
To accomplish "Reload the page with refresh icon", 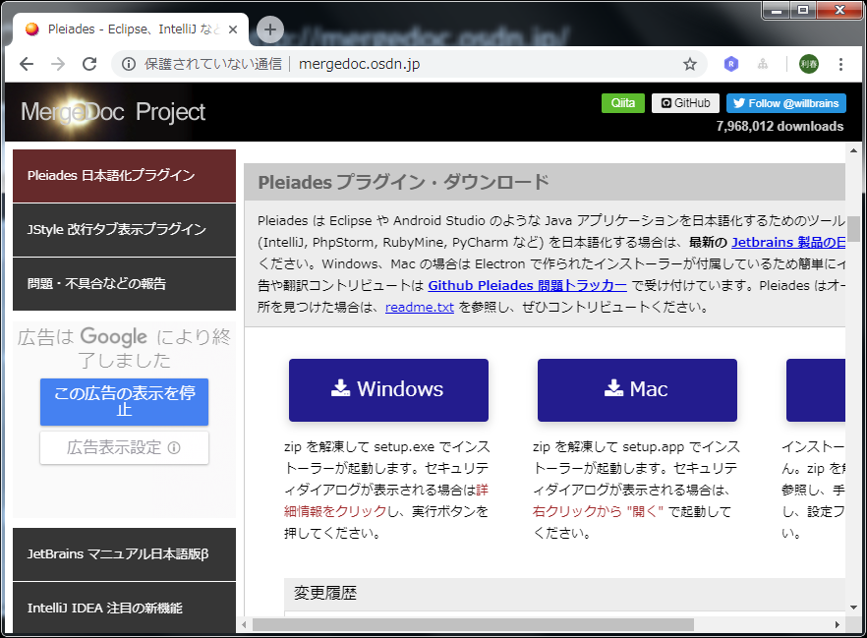I will coord(89,64).
